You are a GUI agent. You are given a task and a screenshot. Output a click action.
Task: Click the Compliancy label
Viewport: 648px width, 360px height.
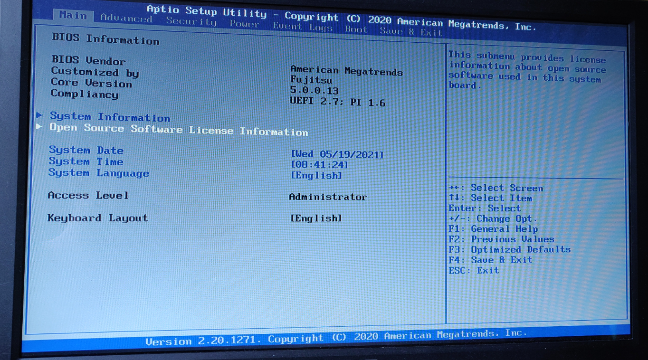[x=84, y=94]
